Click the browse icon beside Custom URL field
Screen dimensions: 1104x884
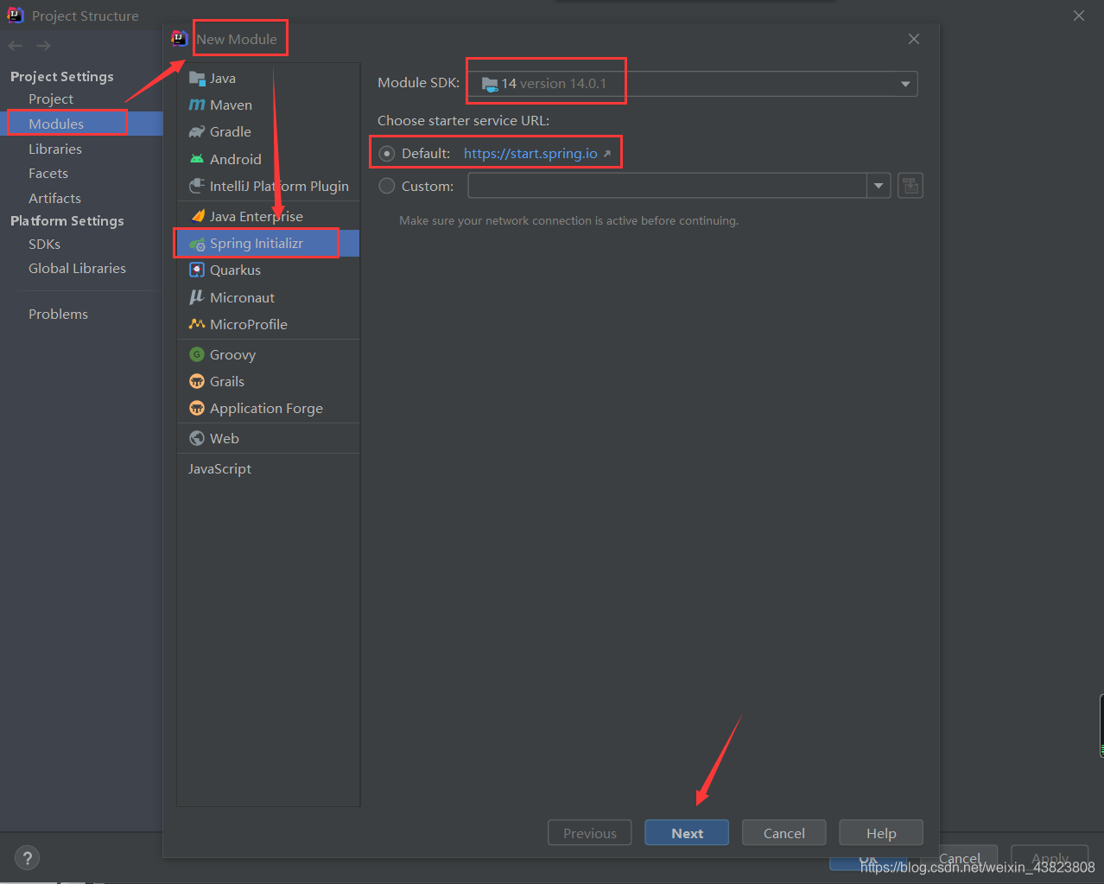[x=910, y=186]
